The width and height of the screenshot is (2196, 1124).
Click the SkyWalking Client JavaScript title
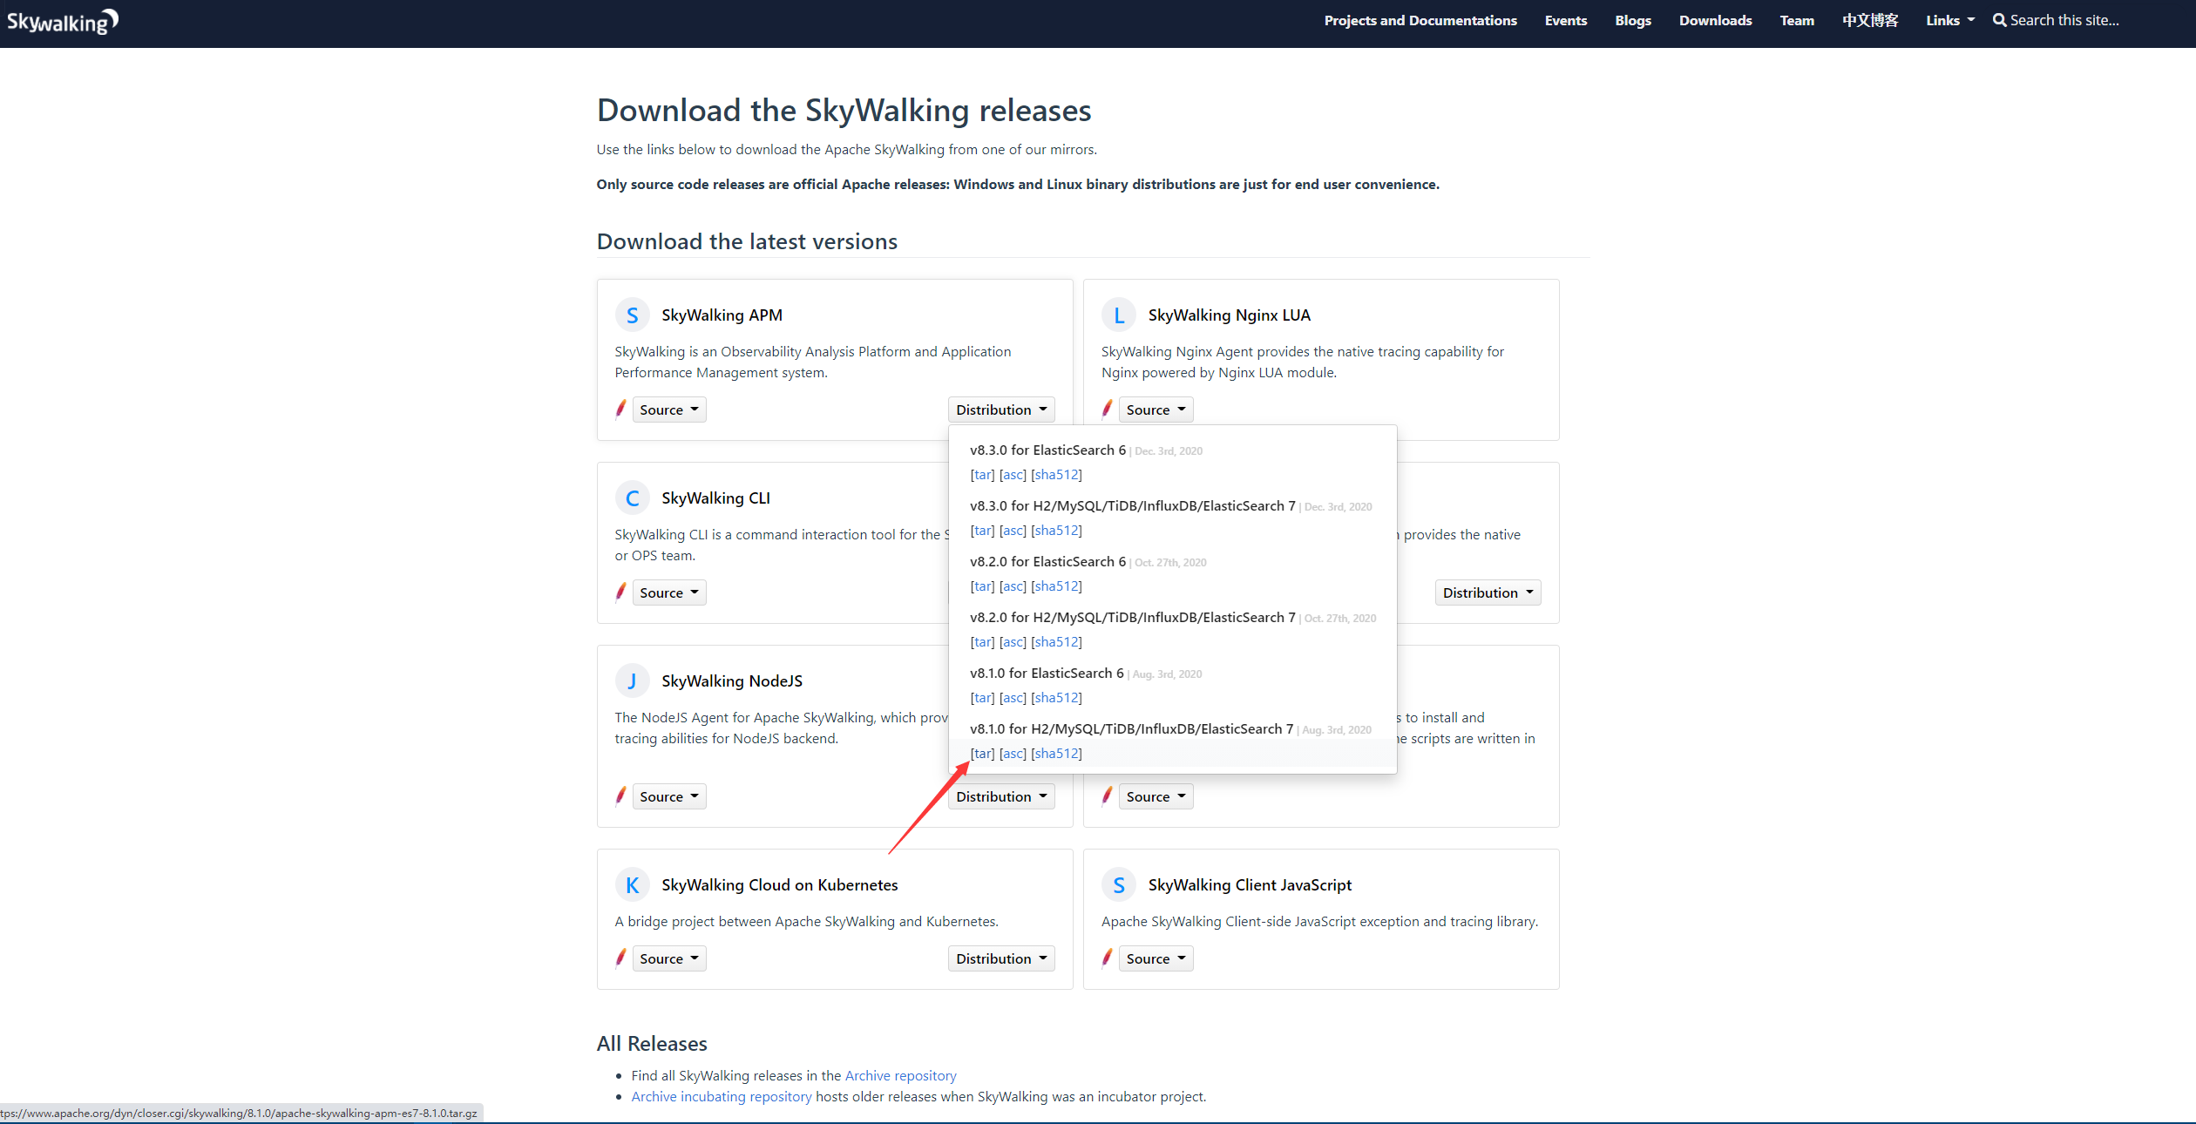click(x=1250, y=885)
